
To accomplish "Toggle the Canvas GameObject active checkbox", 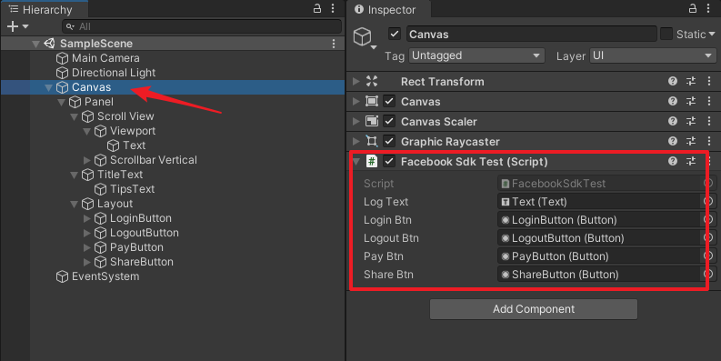I will click(394, 34).
